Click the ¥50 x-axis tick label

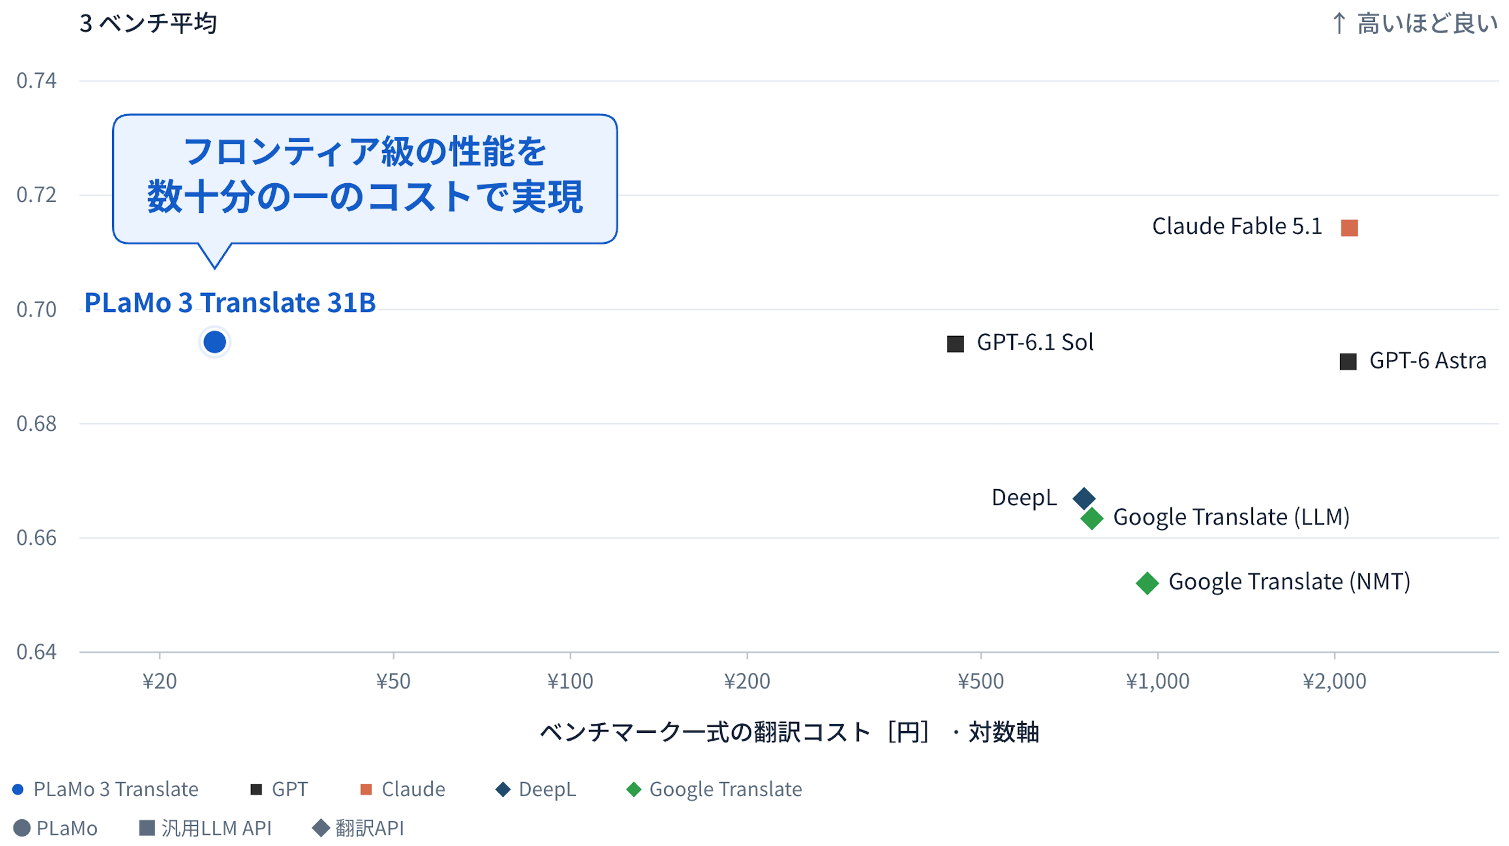pos(393,681)
